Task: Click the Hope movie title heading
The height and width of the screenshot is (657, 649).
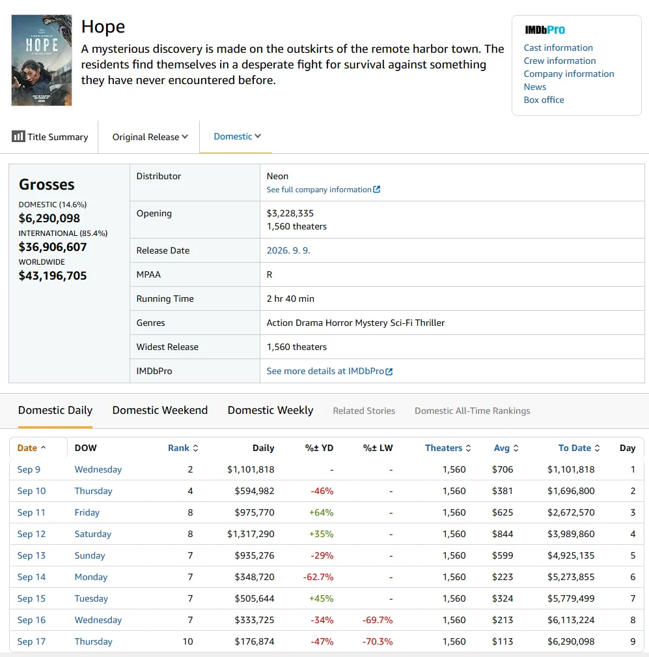Action: pyautogui.click(x=103, y=26)
